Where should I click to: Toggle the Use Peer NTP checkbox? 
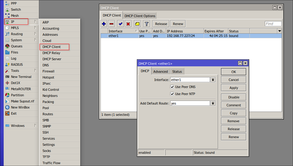point(172,94)
